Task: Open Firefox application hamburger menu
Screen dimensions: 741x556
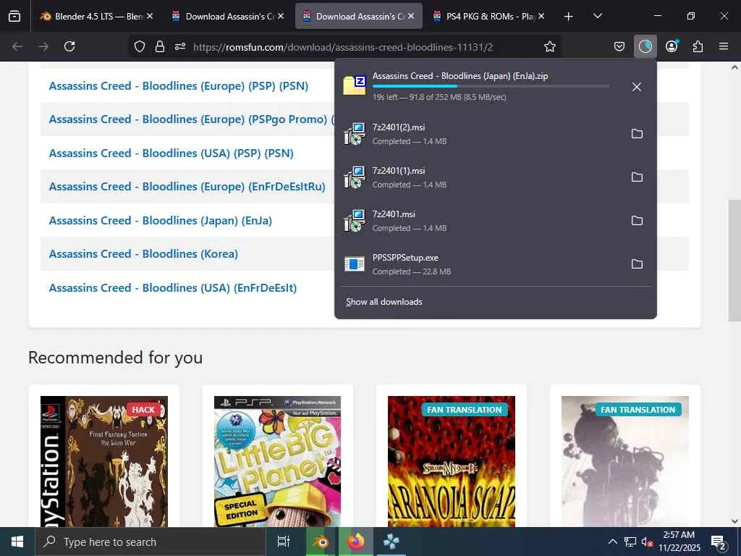Action: 724,46
